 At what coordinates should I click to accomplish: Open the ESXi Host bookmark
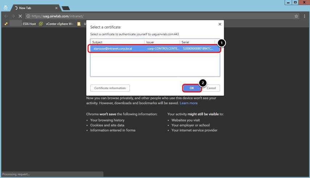pyautogui.click(x=29, y=24)
